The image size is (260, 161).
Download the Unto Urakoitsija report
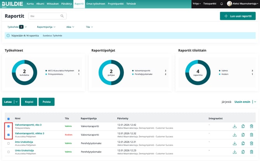[234, 152]
